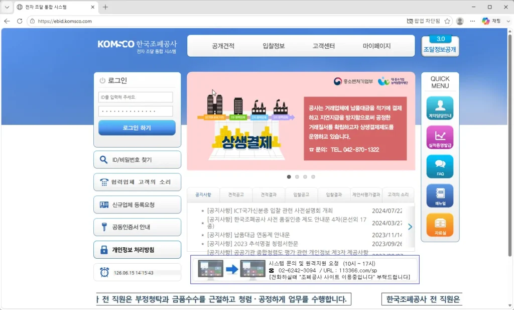
Task: Open notice 2023 추석명절 청렴서한문
Action: click(252, 244)
